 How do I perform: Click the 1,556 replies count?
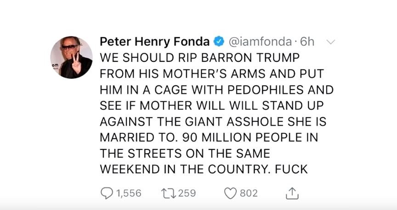coord(129,193)
